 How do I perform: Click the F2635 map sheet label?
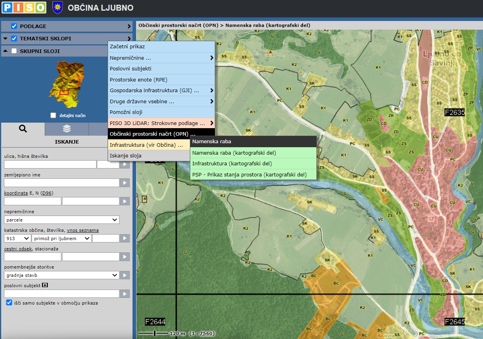click(455, 112)
